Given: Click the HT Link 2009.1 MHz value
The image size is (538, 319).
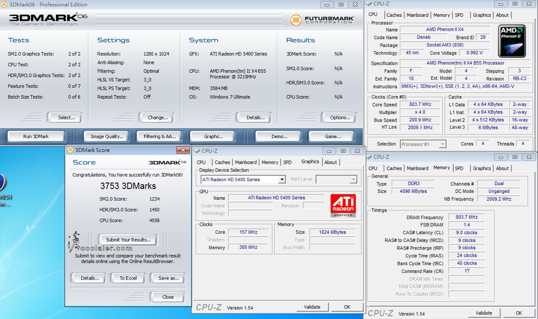Looking at the screenshot, I should (x=421, y=127).
